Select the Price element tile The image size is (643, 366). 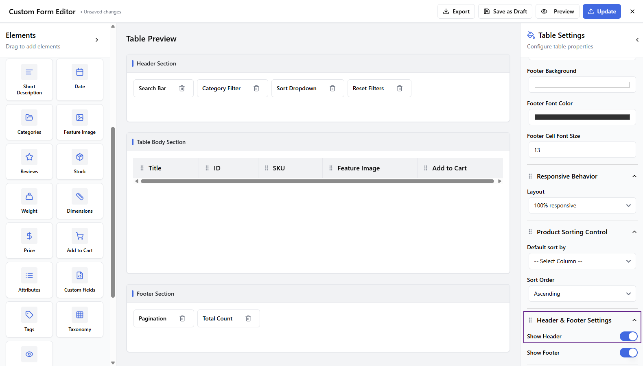coord(29,240)
